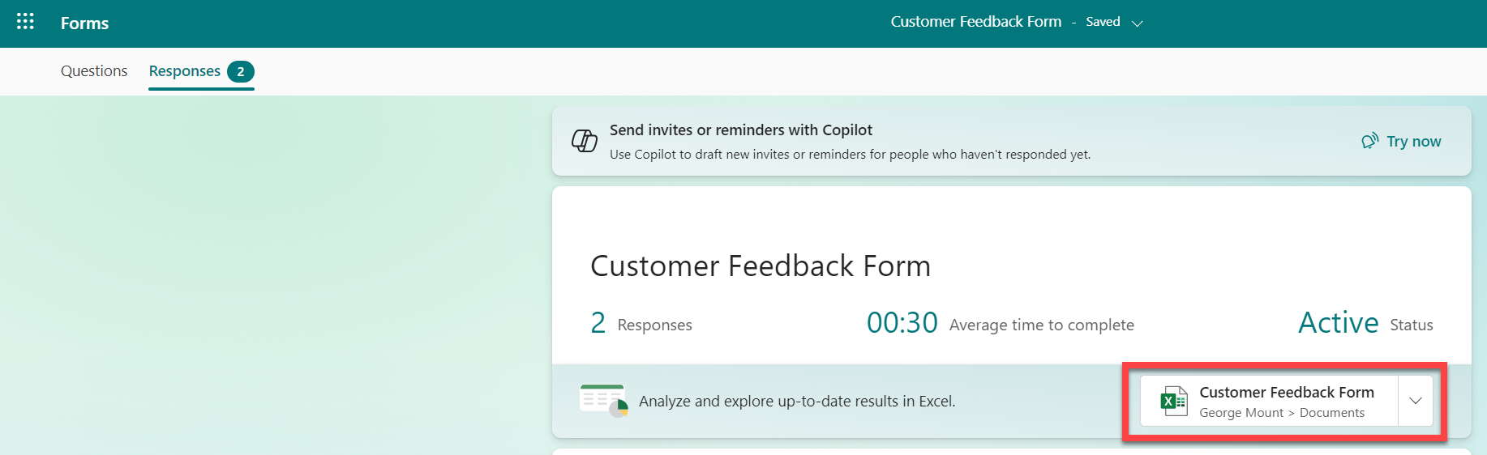Click the Send invites with Copilot heading
Image resolution: width=1487 pixels, height=455 pixels.
[740, 130]
